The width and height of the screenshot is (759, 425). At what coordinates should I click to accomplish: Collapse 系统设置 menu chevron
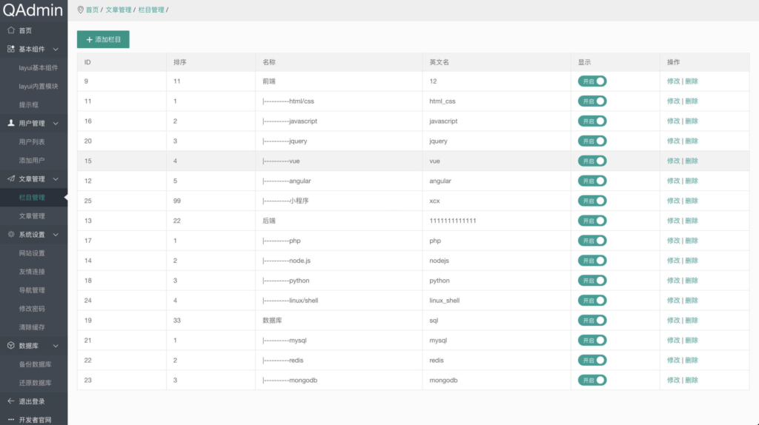point(56,235)
